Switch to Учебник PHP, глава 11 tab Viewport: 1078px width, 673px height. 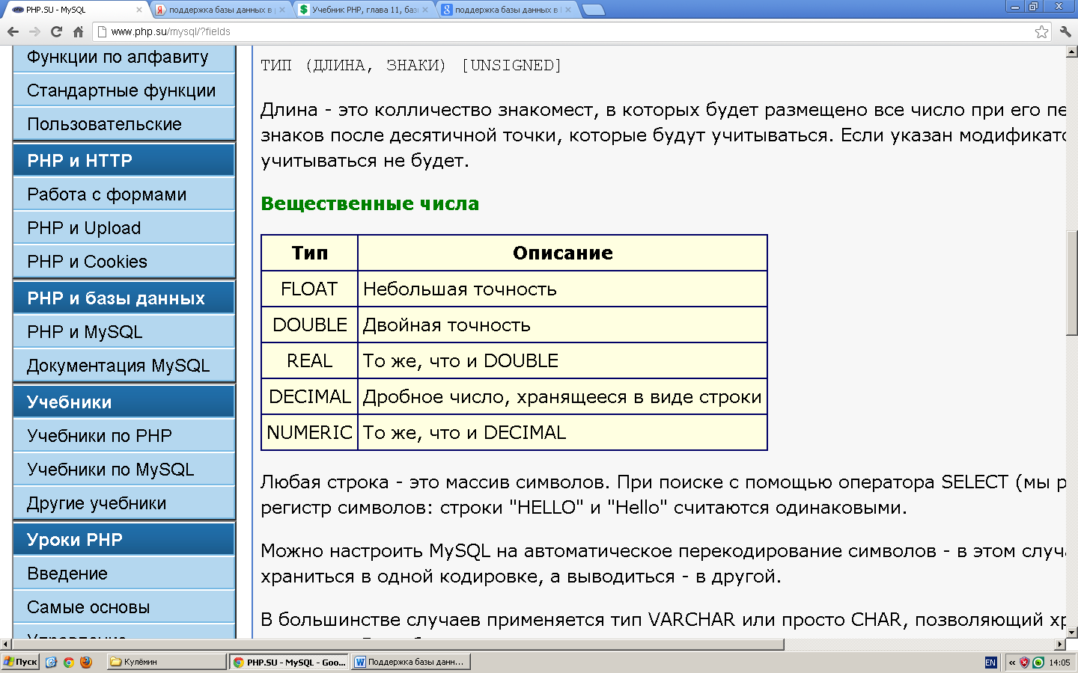click(364, 10)
